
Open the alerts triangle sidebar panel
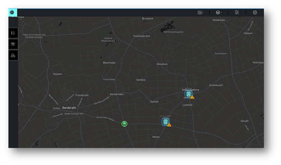point(13,55)
